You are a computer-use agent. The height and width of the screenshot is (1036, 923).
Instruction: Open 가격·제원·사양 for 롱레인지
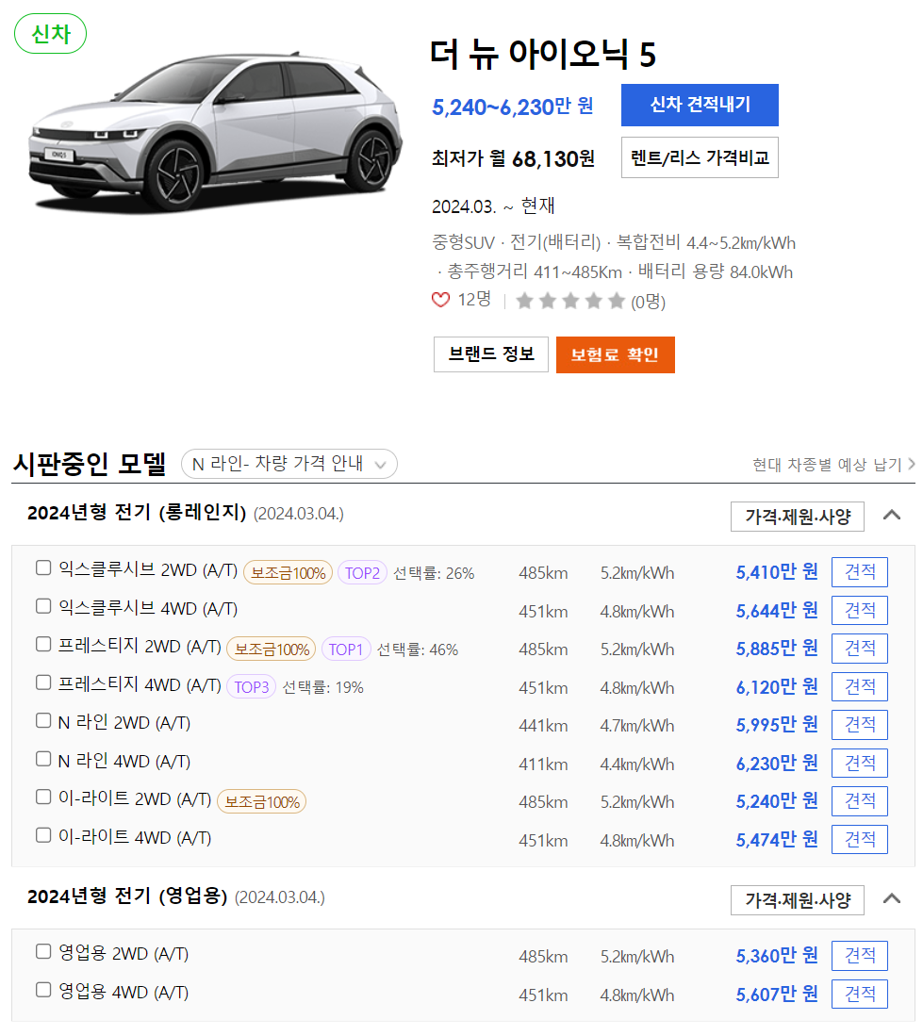click(x=798, y=517)
